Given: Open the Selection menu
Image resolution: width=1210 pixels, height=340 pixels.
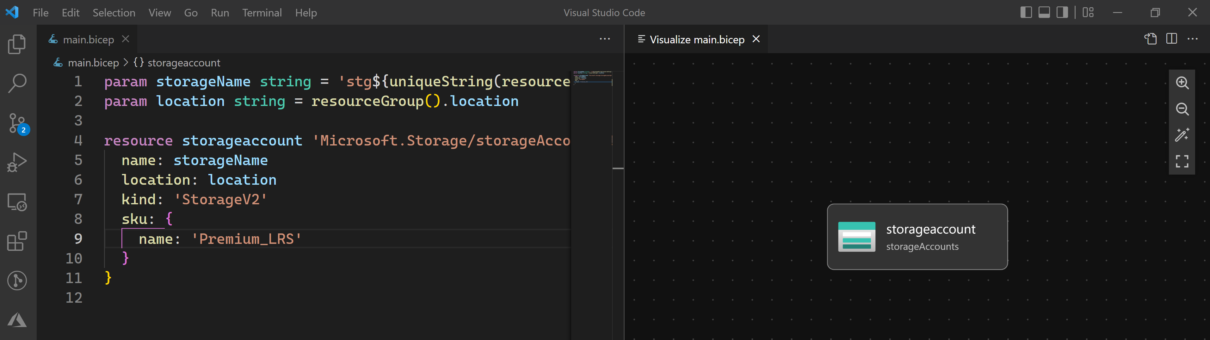Looking at the screenshot, I should click(114, 13).
